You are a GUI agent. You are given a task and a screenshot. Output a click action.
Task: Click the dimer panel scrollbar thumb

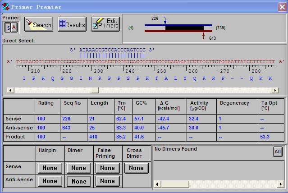[175, 184]
